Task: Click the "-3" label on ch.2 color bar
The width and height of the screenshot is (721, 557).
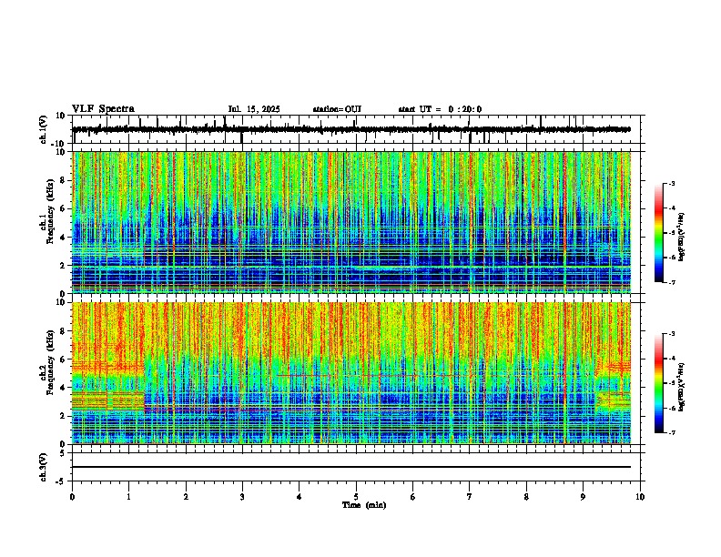Action: pos(672,334)
